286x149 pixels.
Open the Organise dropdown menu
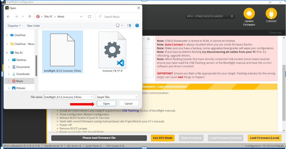click(x=14, y=26)
